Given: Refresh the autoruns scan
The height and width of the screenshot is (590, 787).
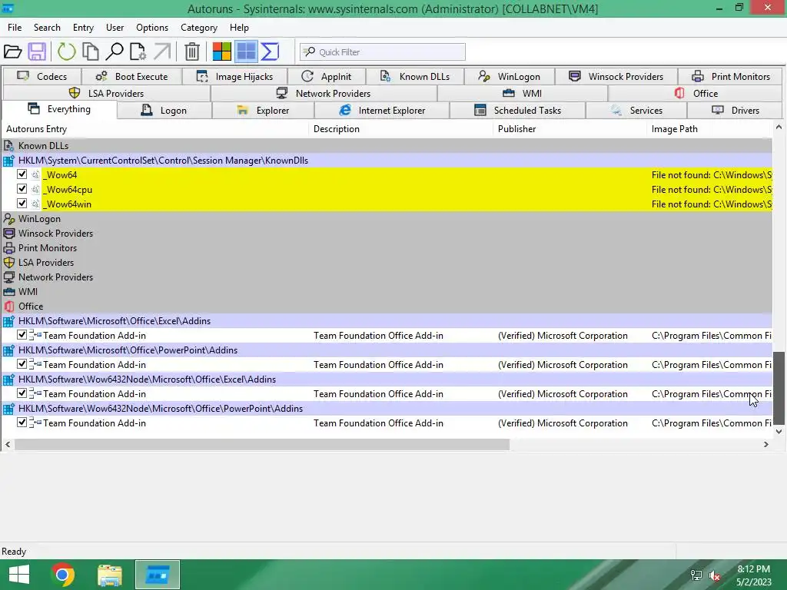Looking at the screenshot, I should pyautogui.click(x=66, y=51).
